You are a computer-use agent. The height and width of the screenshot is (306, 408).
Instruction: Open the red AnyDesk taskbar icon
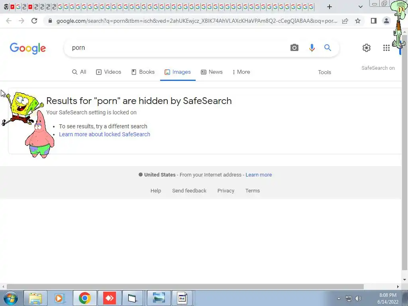coord(110,298)
